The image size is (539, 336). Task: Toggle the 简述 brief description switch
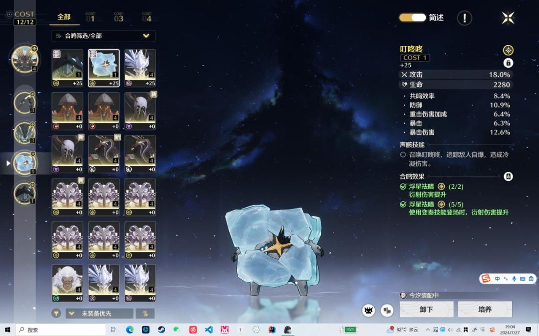(x=412, y=17)
